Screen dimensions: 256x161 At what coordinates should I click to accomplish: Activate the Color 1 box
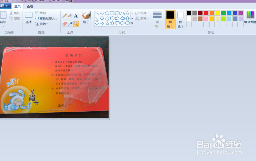coord(170,20)
